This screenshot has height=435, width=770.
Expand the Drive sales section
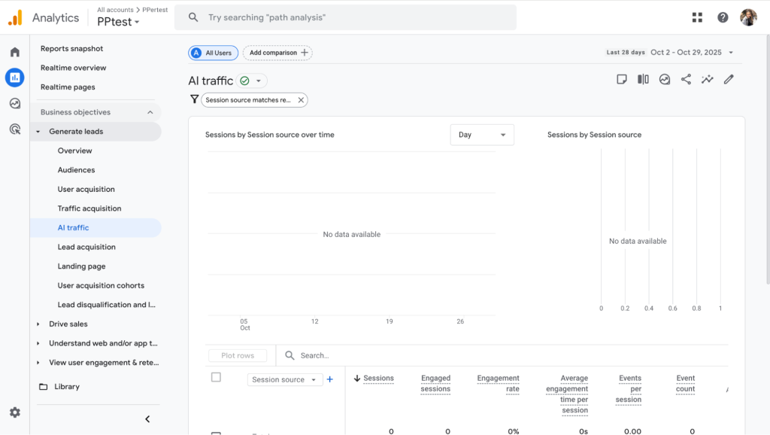click(x=38, y=324)
